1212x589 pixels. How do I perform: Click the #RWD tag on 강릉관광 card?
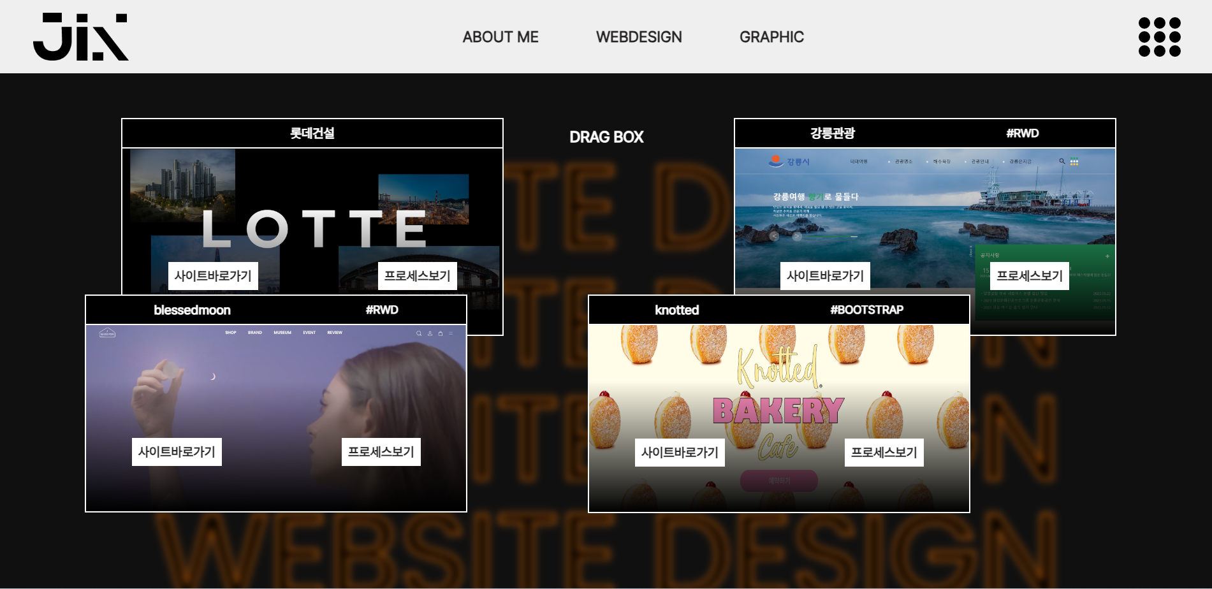tap(1023, 133)
